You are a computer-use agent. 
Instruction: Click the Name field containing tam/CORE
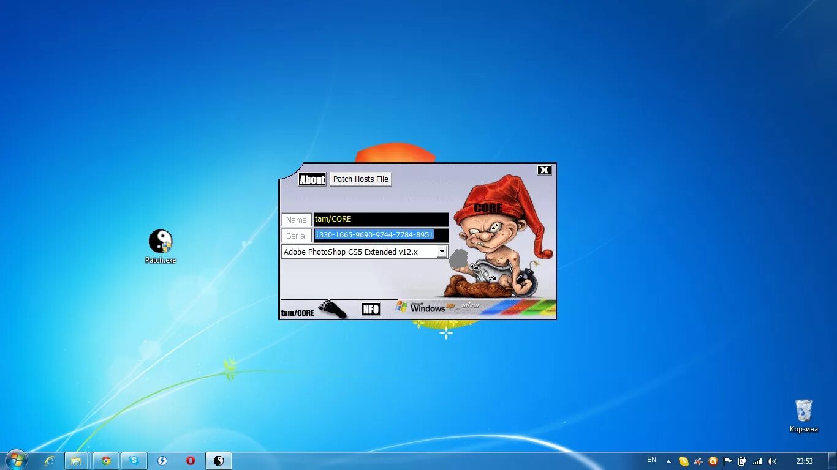tap(381, 219)
